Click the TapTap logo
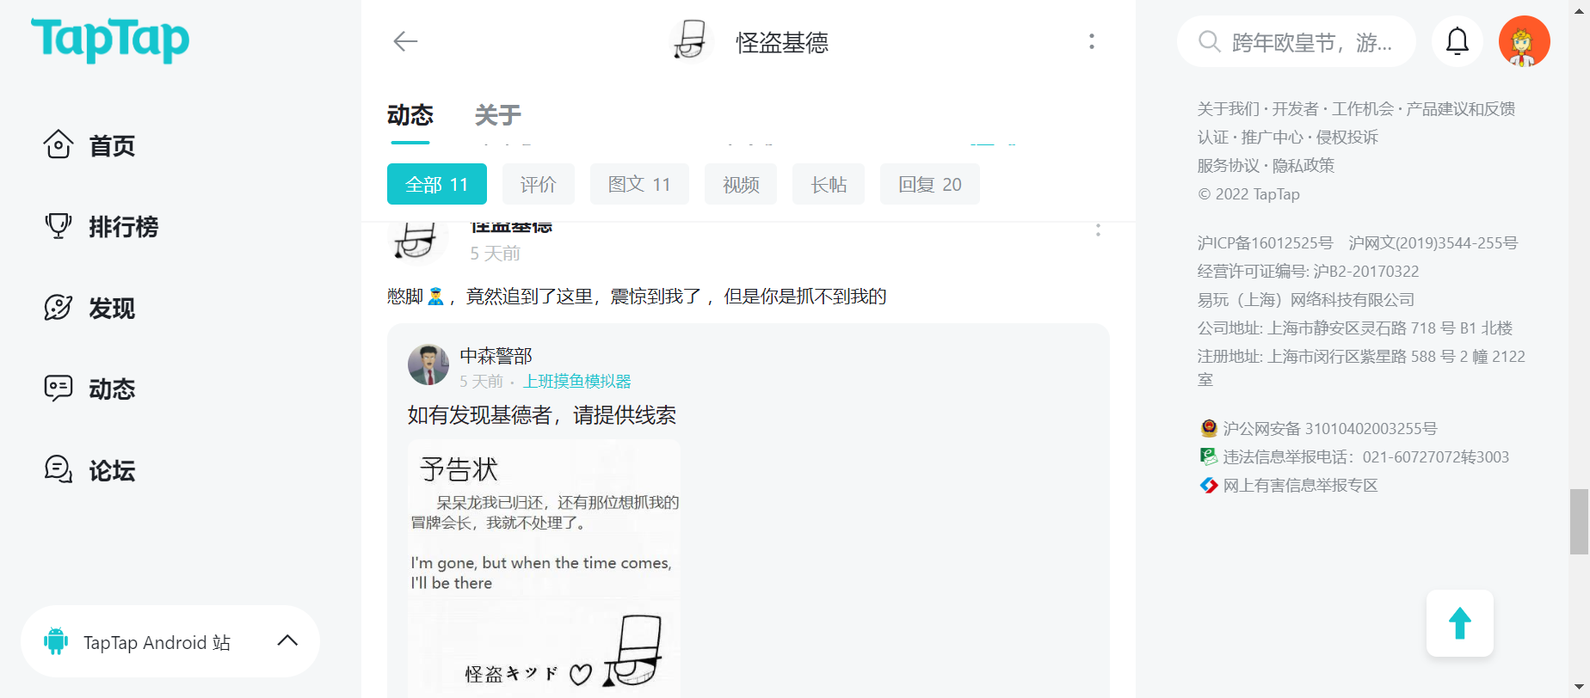This screenshot has width=1590, height=698. [x=110, y=40]
